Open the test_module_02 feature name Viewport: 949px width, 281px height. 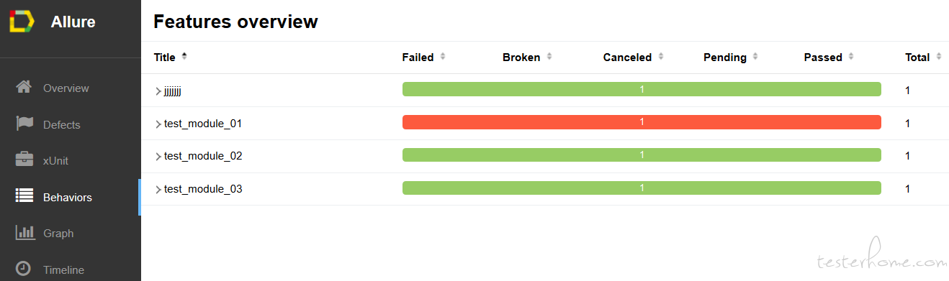[x=203, y=156]
